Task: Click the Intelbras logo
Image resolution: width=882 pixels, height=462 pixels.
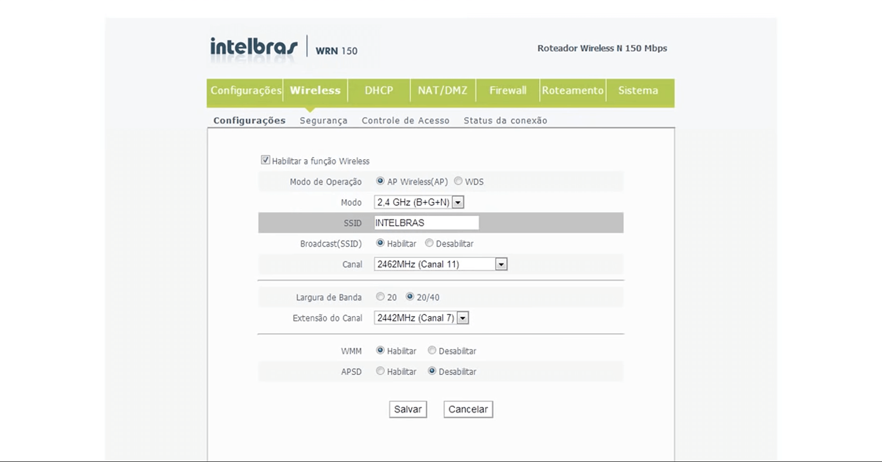Action: 253,47
